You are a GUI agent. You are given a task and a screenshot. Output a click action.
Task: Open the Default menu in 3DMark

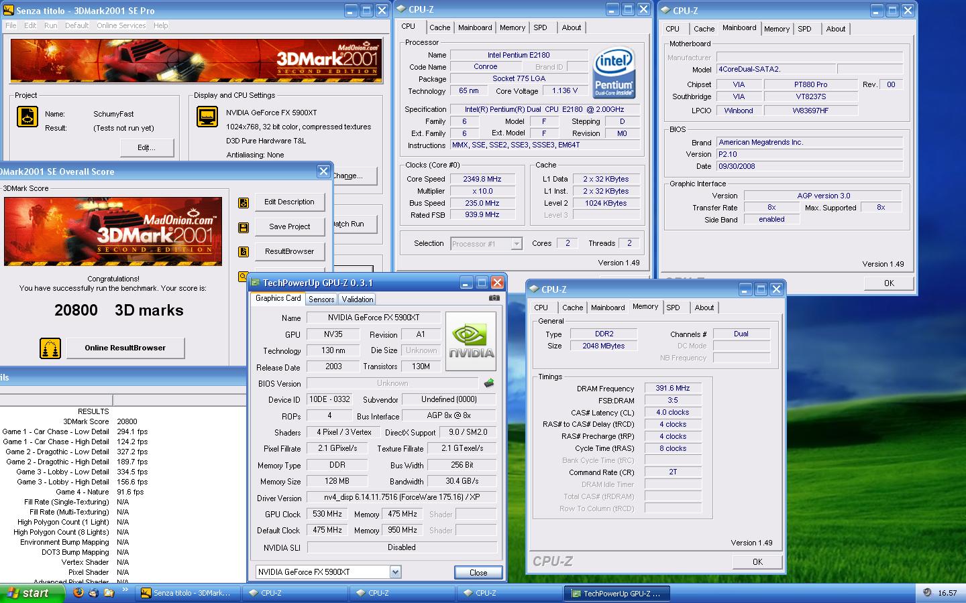click(x=77, y=25)
